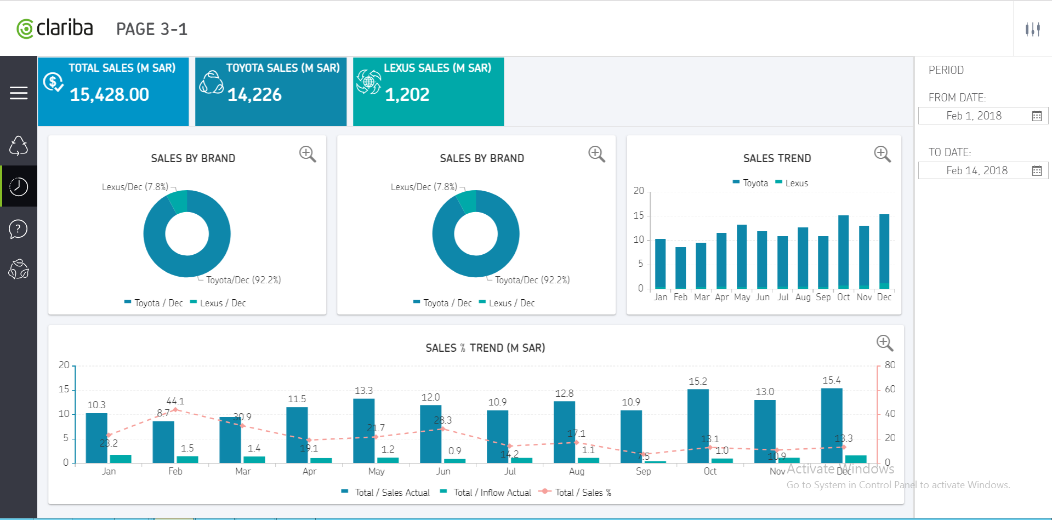
Task: Click the globe-arrows icon at sidebar bottom
Action: (19, 270)
